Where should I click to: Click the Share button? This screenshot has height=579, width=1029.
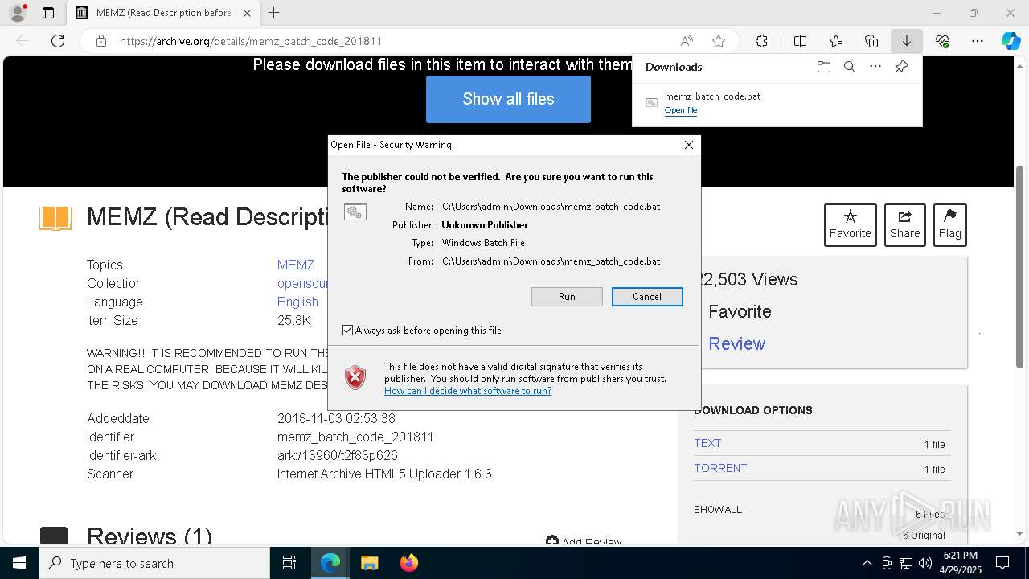tap(904, 224)
